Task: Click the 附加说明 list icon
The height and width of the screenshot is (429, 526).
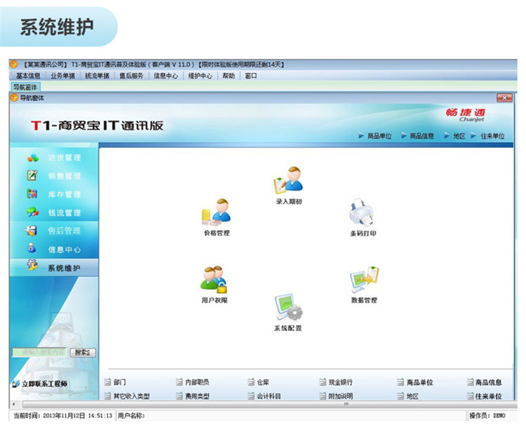Action: [x=323, y=396]
